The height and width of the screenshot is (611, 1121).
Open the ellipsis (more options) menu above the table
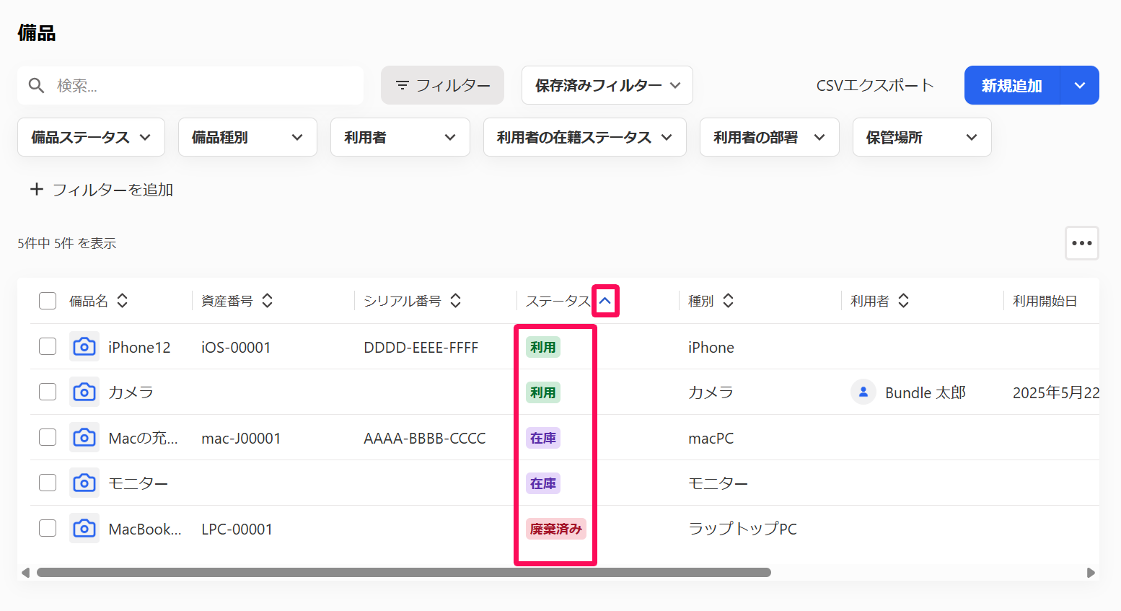click(x=1082, y=243)
